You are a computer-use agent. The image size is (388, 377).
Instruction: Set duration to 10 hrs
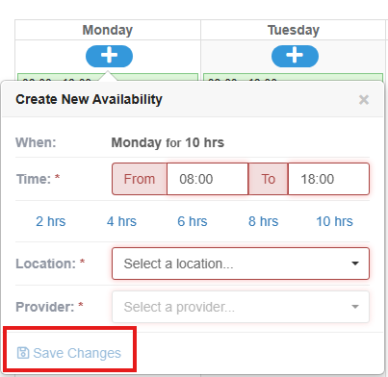click(x=334, y=221)
